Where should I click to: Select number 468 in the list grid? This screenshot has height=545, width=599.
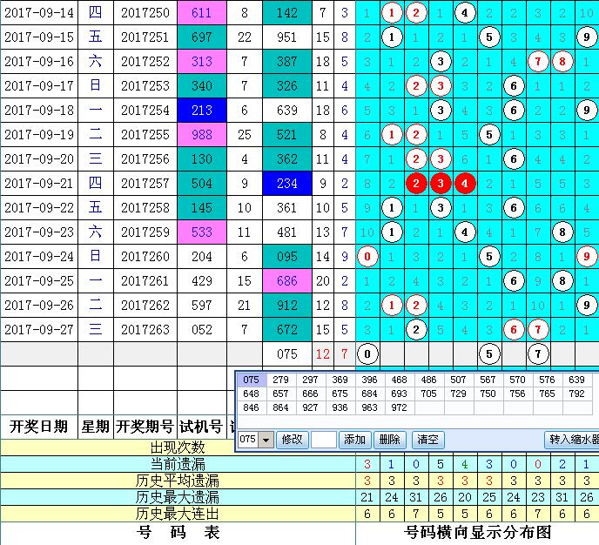tap(400, 380)
